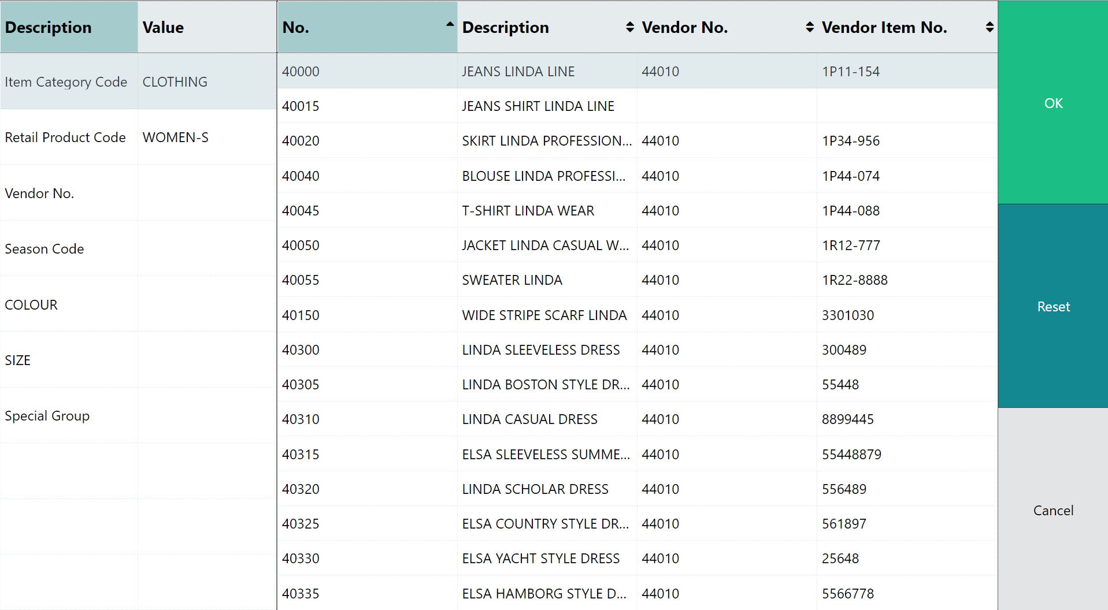This screenshot has width=1108, height=610.
Task: Select item 40015 JEANS SHIRT LINDA LINE
Action: click(638, 106)
